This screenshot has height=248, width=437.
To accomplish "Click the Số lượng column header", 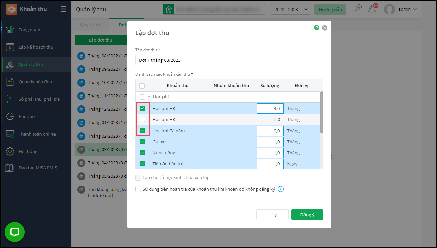I will pos(270,85).
